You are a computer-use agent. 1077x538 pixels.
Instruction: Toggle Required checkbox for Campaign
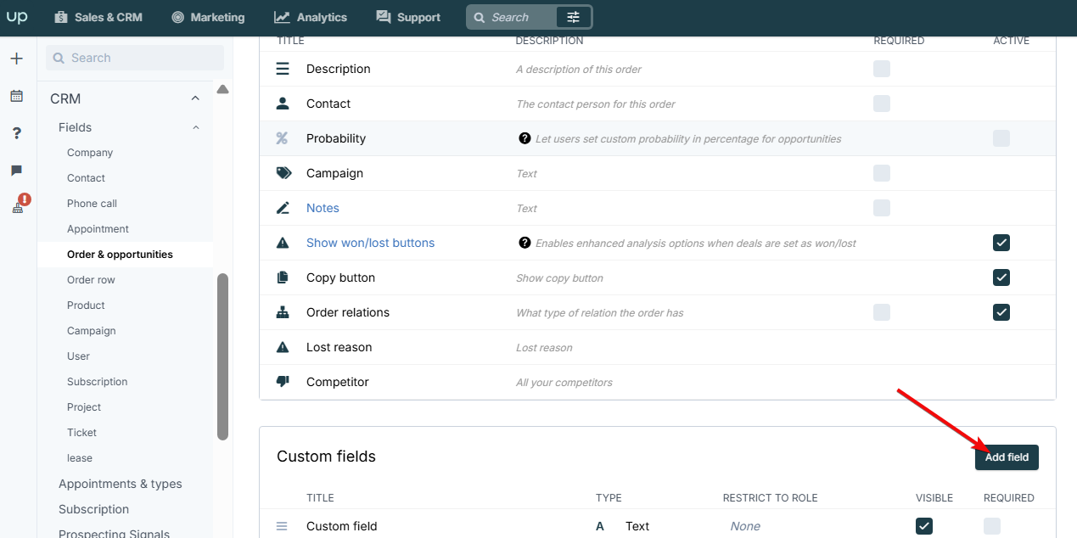point(882,173)
